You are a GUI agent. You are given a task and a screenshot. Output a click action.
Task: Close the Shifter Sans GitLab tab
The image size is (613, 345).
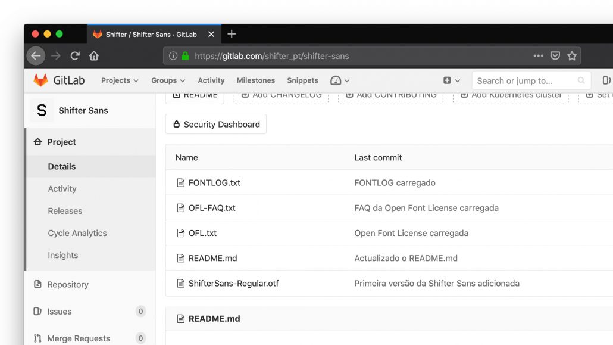tap(211, 34)
